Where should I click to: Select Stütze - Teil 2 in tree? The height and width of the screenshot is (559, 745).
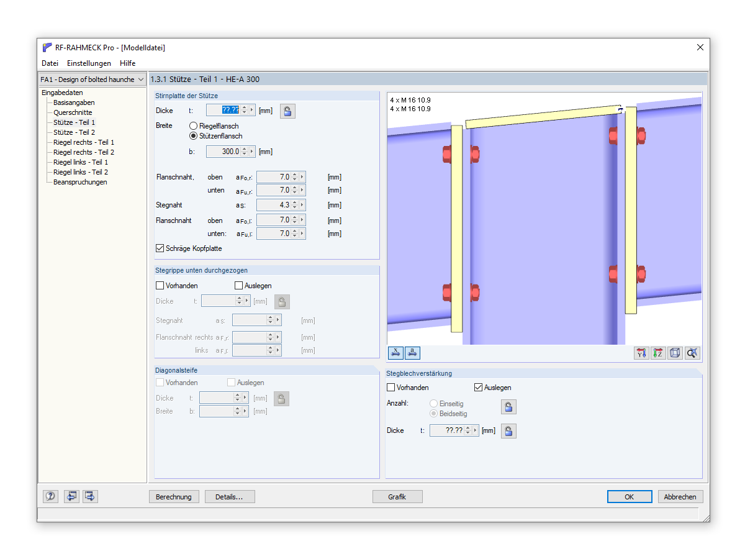(x=74, y=132)
